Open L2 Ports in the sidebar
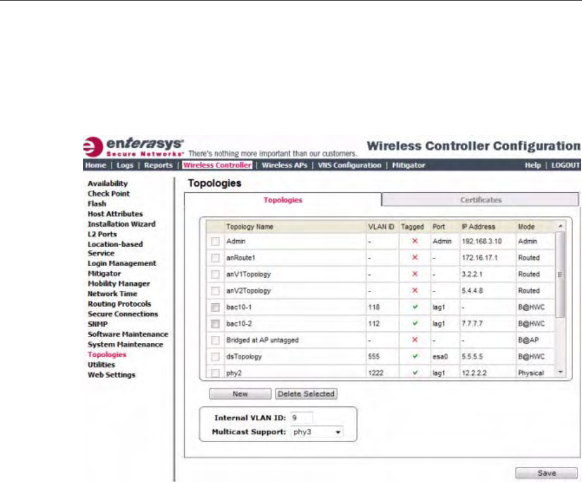Screen dimensions: 582x482 [x=102, y=234]
